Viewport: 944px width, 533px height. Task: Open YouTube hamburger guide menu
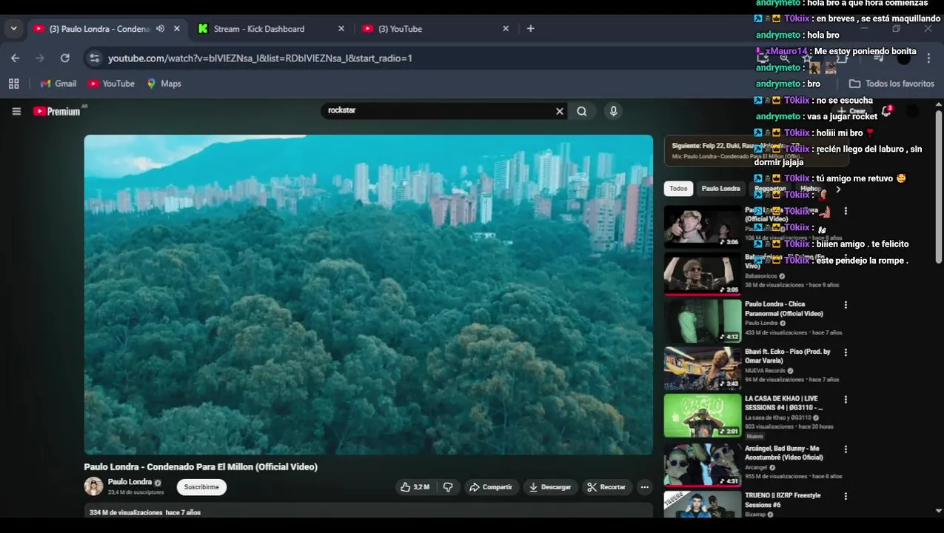tap(16, 111)
